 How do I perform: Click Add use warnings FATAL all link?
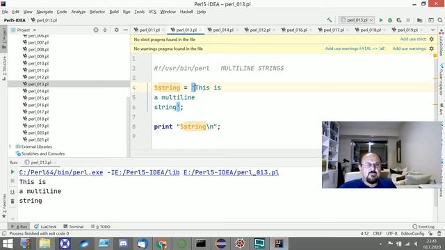355,49
